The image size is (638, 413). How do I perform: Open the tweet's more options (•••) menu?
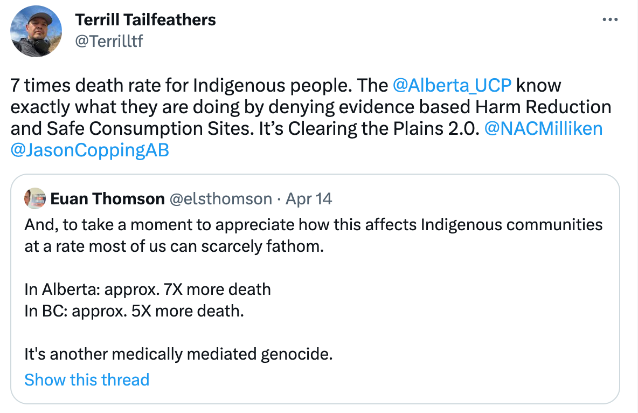click(610, 19)
